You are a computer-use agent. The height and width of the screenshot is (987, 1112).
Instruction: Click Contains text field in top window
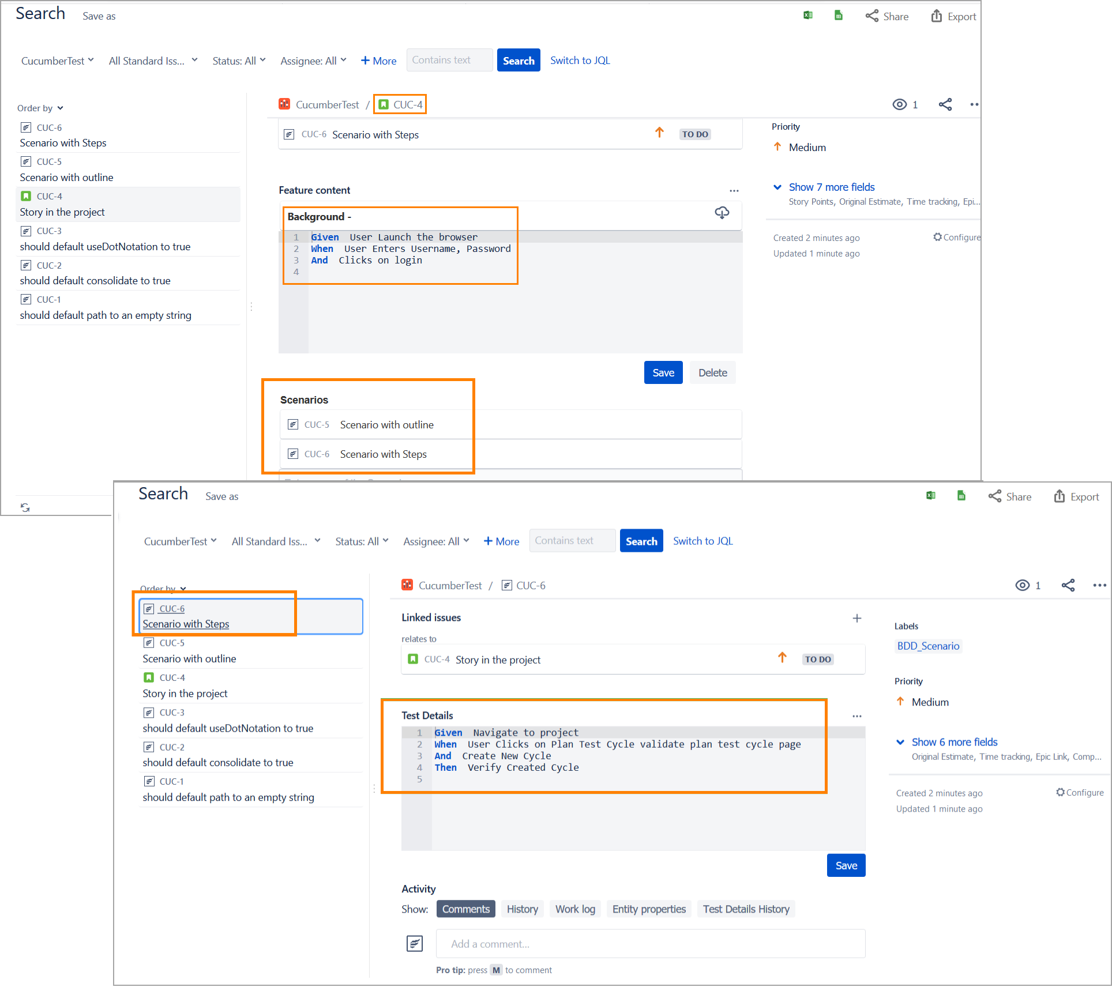click(449, 60)
